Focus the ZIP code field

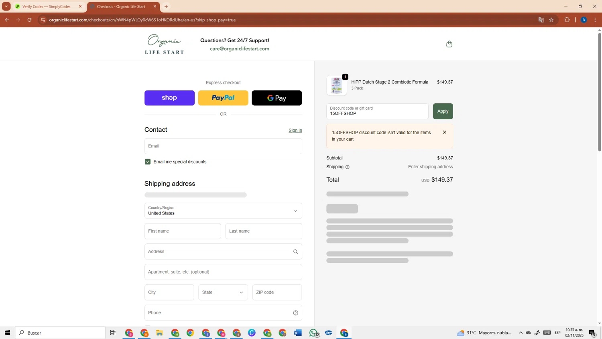[277, 292]
